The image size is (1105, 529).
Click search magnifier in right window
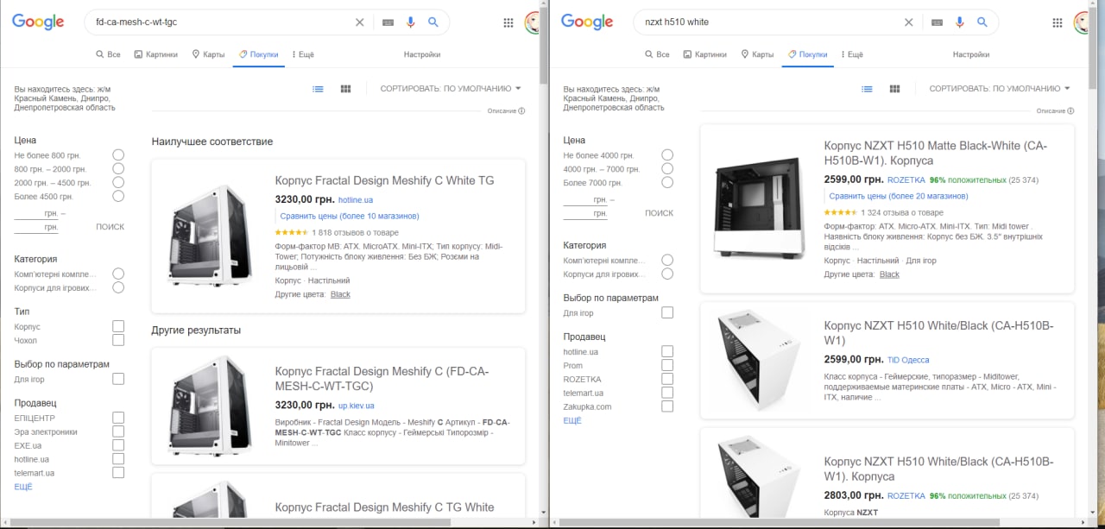pos(982,22)
